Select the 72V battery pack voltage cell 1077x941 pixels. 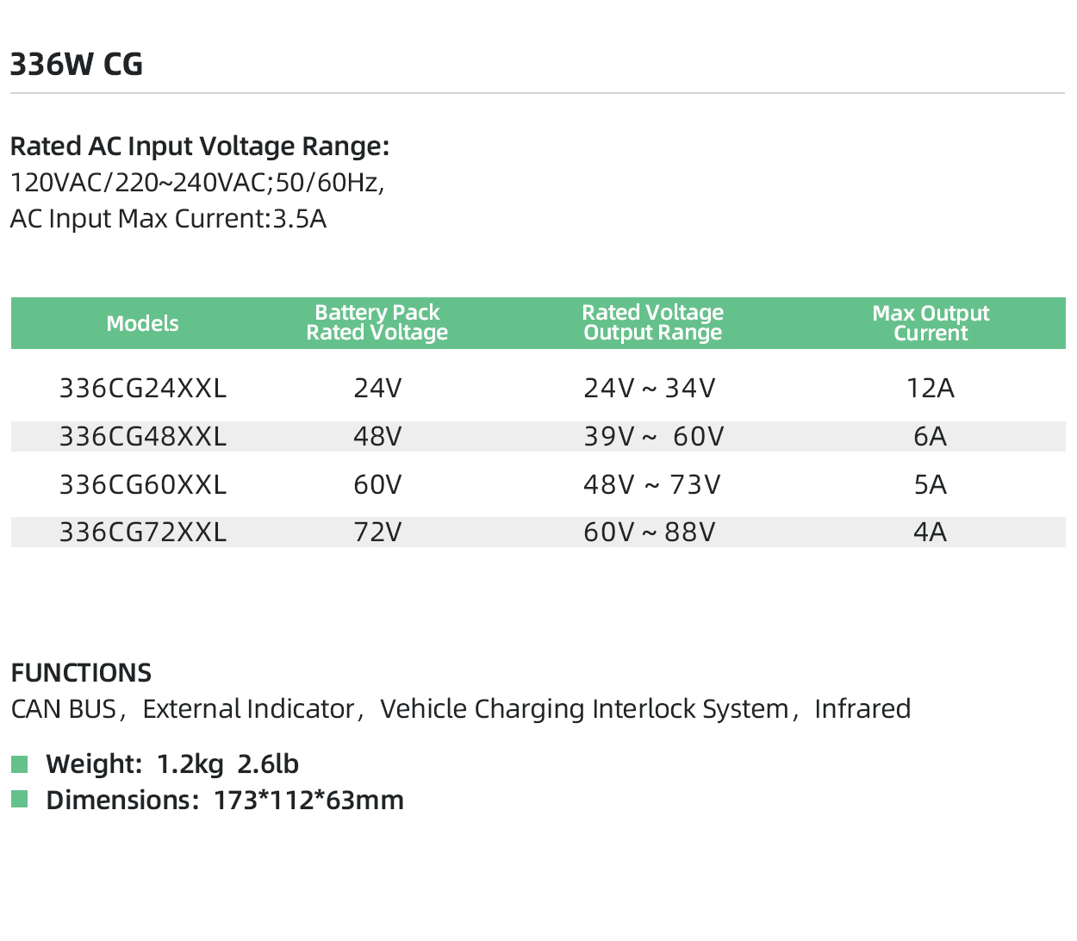[377, 533]
